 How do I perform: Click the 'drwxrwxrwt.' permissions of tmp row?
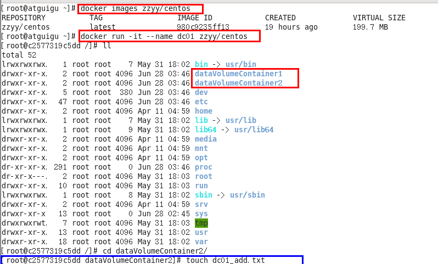click(x=25, y=223)
